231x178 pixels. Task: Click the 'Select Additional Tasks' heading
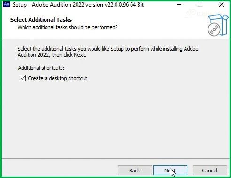[x=41, y=20]
